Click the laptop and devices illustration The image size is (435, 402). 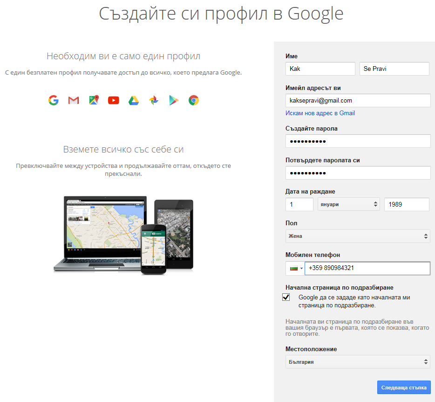(x=123, y=235)
